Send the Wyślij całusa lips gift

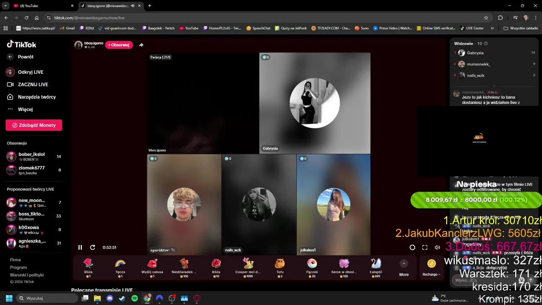click(x=152, y=268)
